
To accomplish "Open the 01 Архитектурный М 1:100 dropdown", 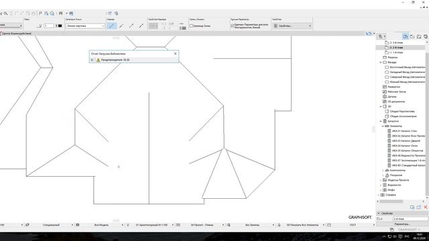I will 152,225.
